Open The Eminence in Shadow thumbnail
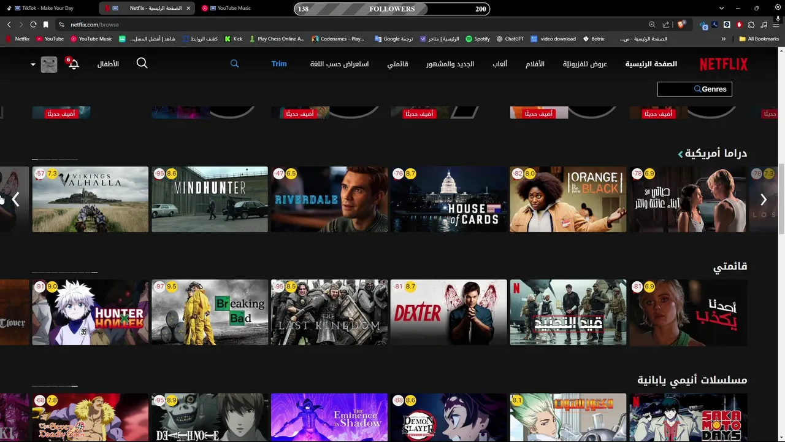 click(x=329, y=417)
